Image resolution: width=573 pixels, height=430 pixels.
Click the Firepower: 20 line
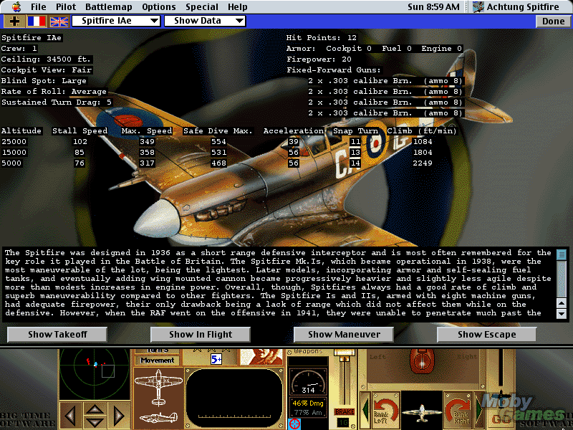(319, 59)
